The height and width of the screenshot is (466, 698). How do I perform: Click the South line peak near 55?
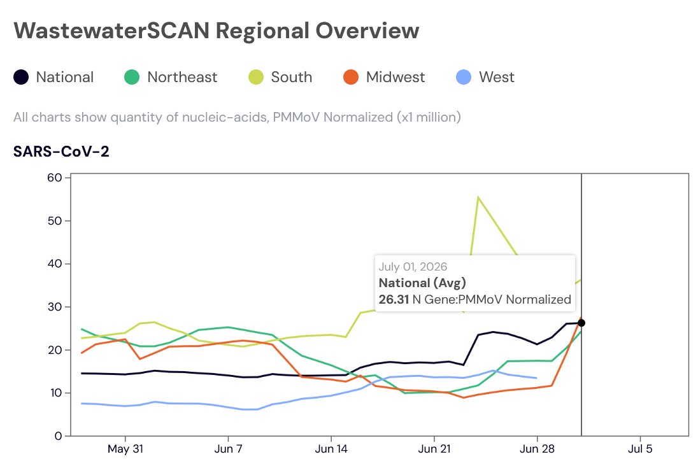pyautogui.click(x=478, y=197)
